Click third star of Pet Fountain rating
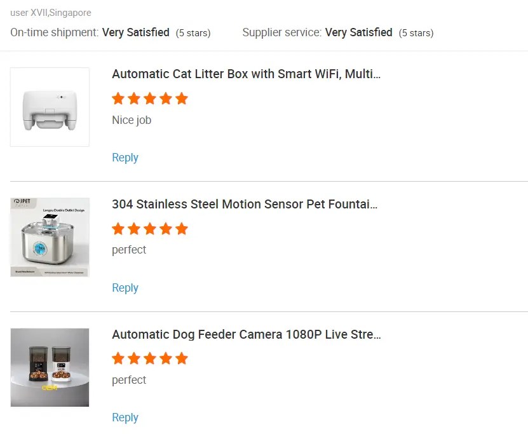 tap(150, 229)
